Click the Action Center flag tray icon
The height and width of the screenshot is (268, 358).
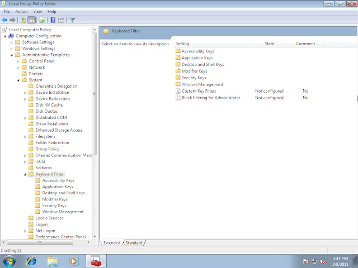coord(306,262)
